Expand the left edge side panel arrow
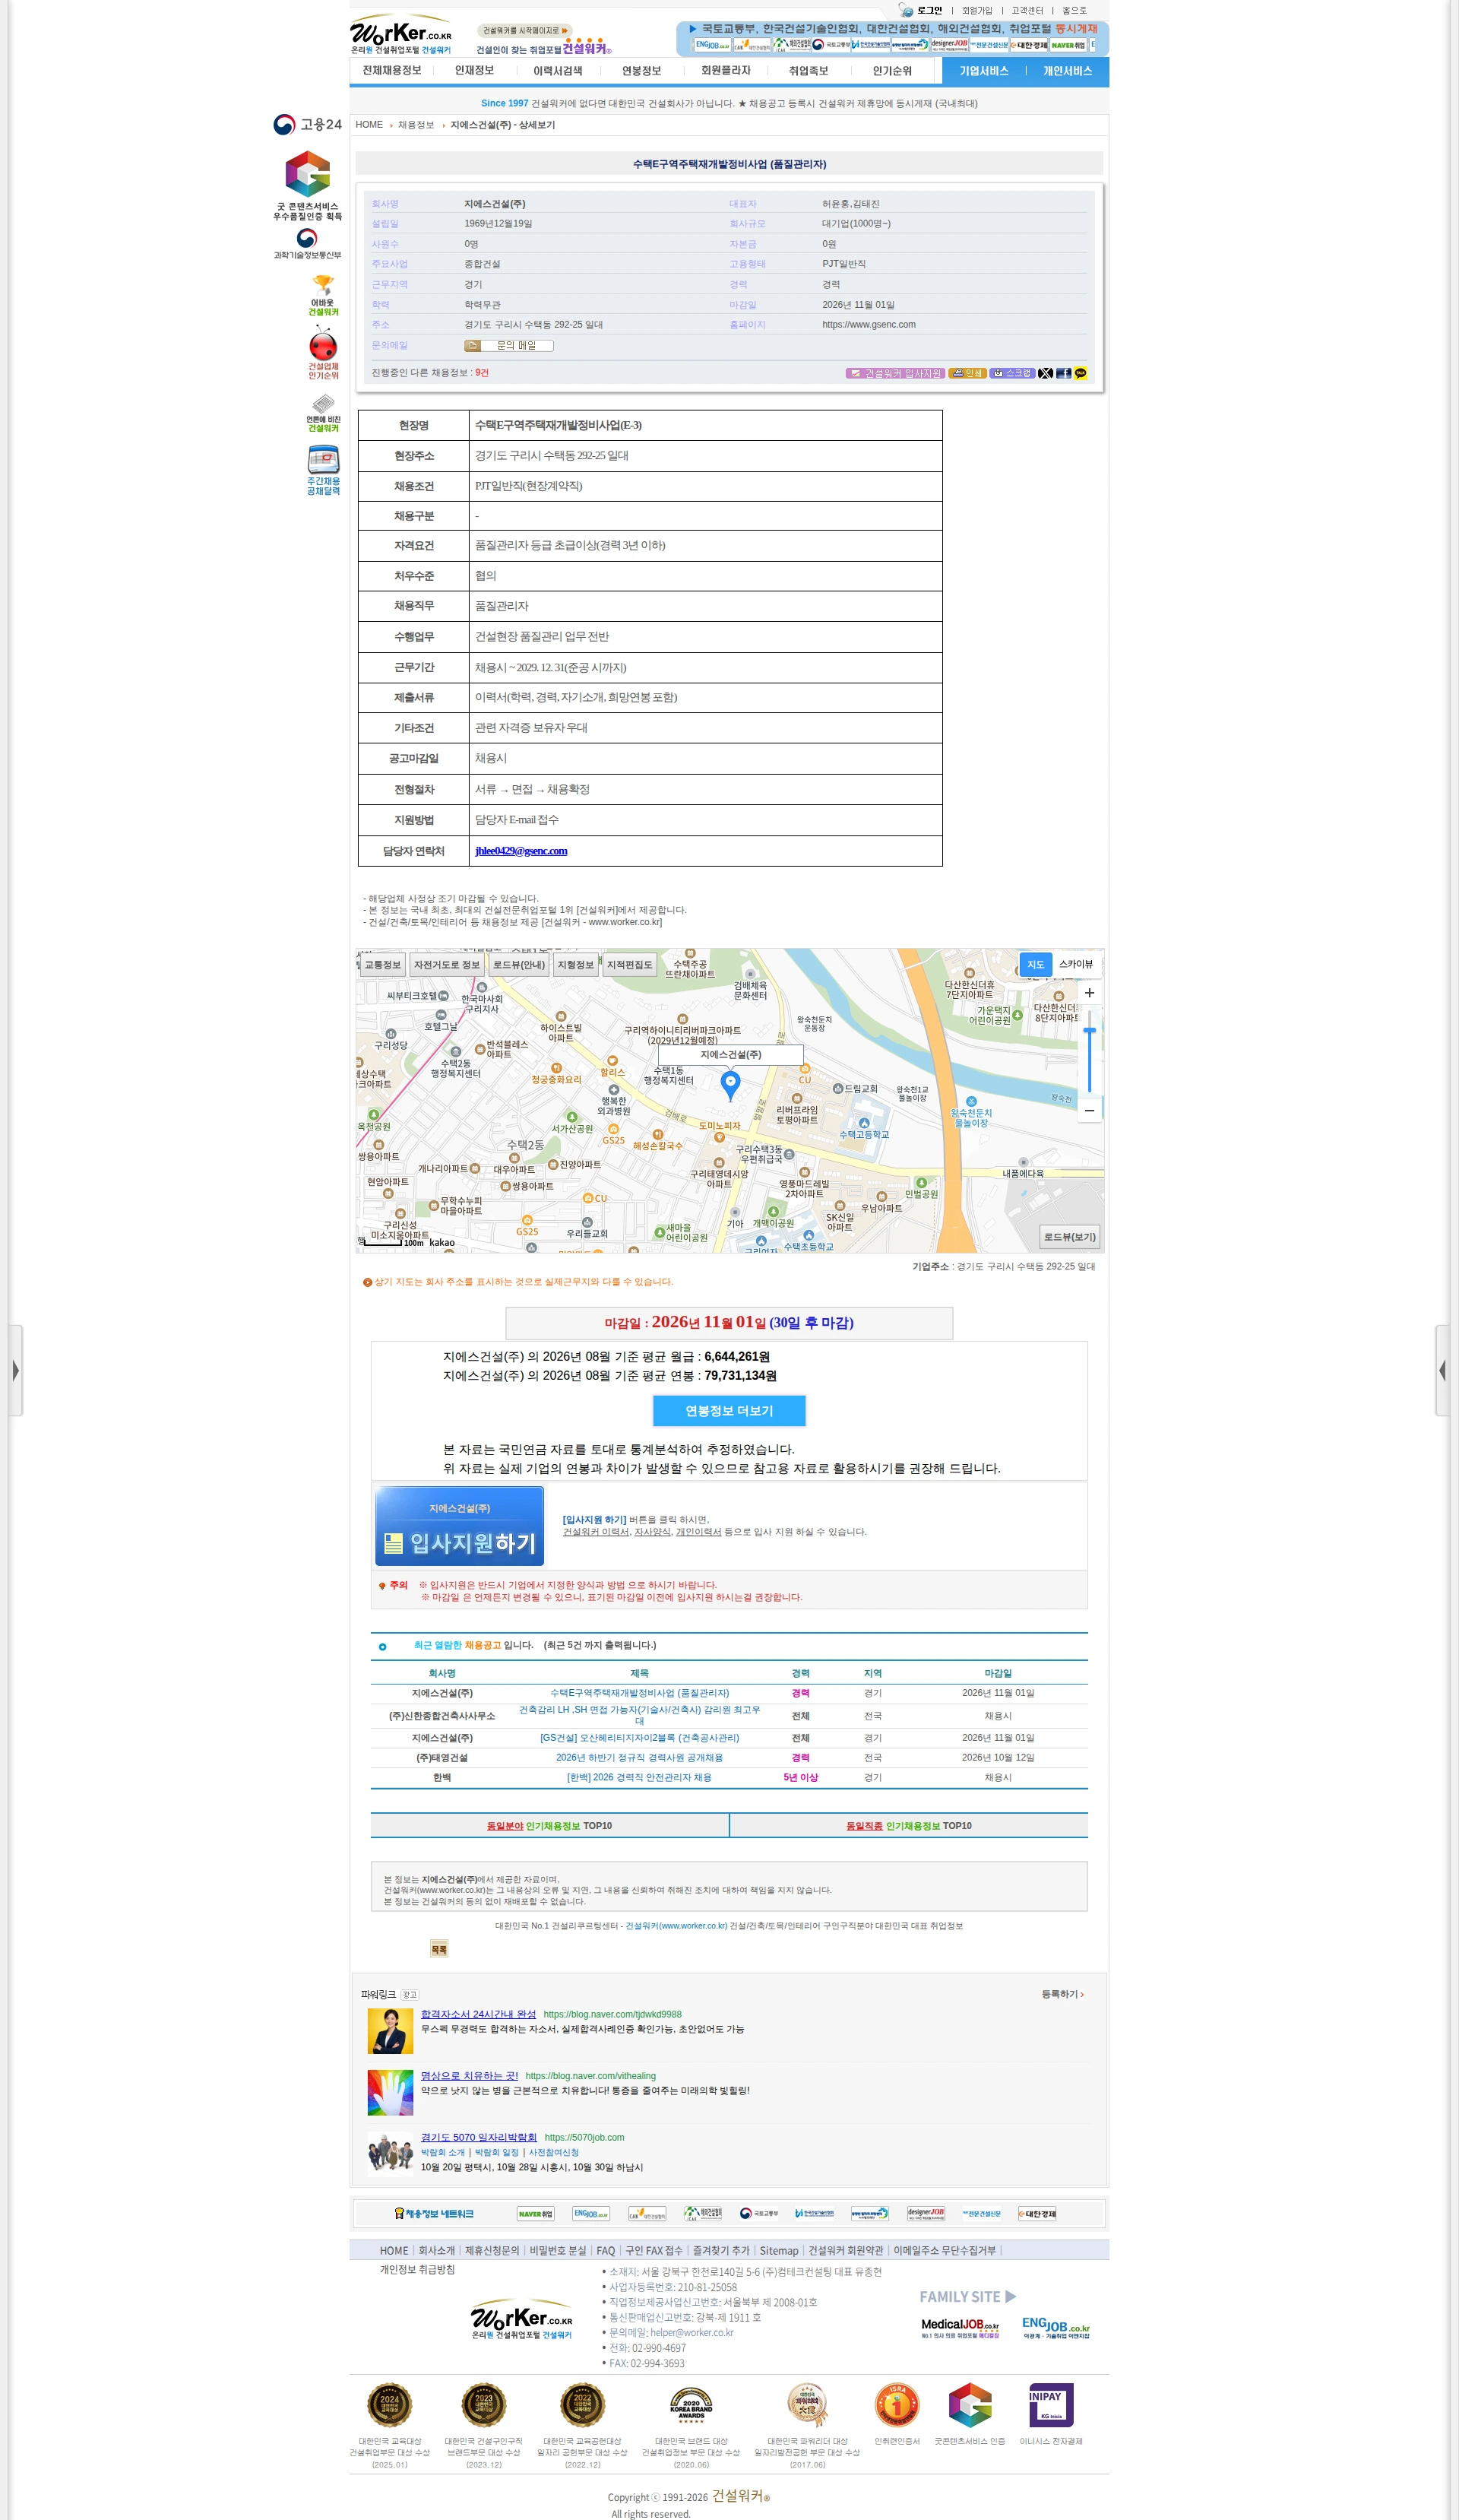 [15, 1370]
